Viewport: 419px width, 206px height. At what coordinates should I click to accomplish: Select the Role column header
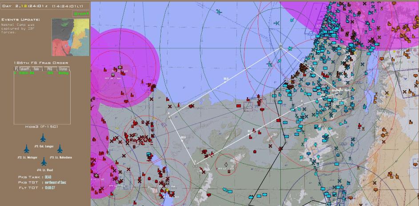36,69
